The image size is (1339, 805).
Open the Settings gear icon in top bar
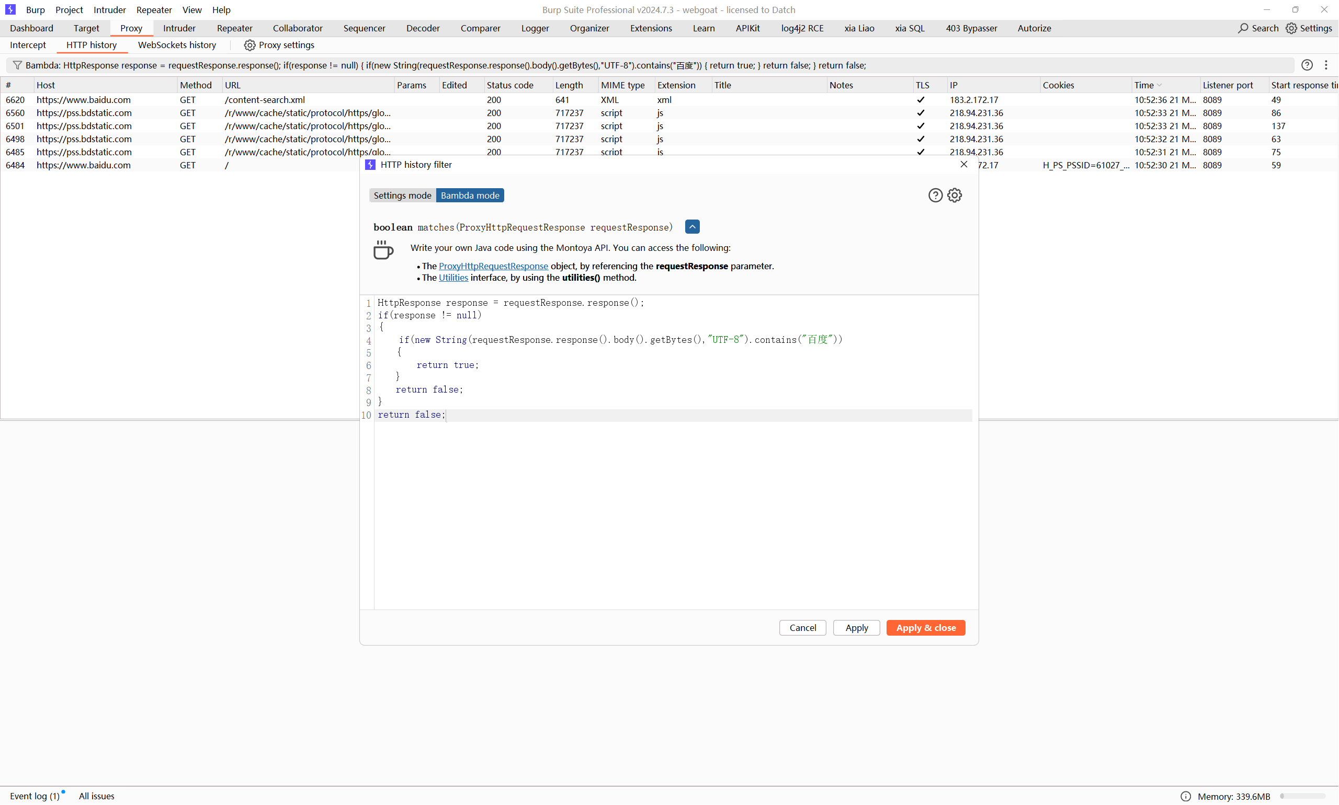[1291, 28]
